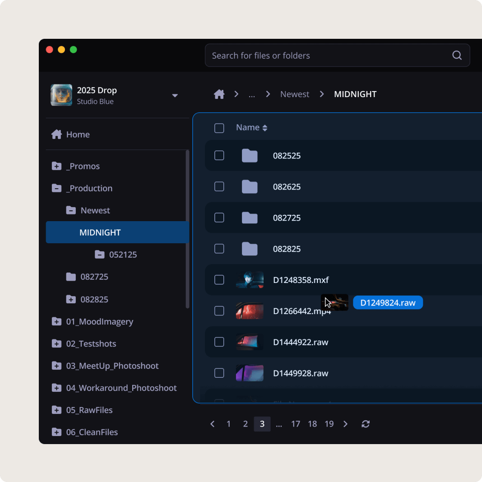Expand the _Promos folder in sidebar
The height and width of the screenshot is (482, 482).
coord(56,166)
